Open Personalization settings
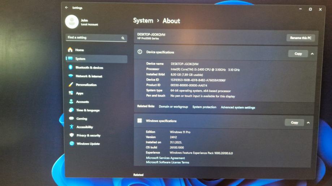 97,85
